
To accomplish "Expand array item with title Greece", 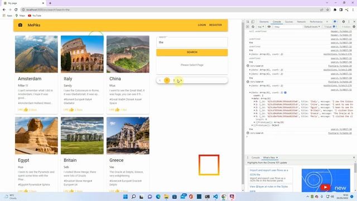I will click(x=254, y=113).
